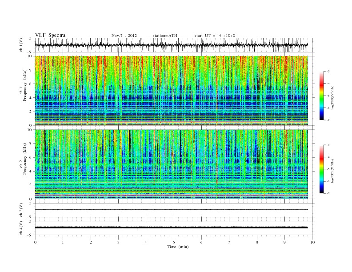Click the "VLF Spectra" title text
This screenshot has width=352, height=272.
pyautogui.click(x=50, y=35)
